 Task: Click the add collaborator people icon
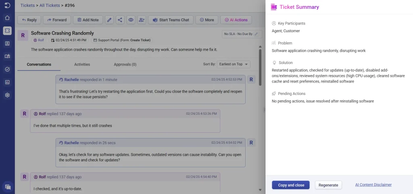(142, 20)
